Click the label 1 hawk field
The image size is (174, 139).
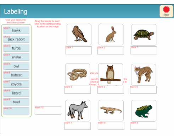tap(16, 30)
